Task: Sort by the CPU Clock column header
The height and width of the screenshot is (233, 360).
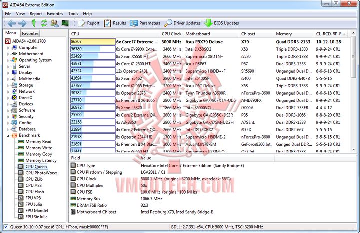Action: (171, 34)
